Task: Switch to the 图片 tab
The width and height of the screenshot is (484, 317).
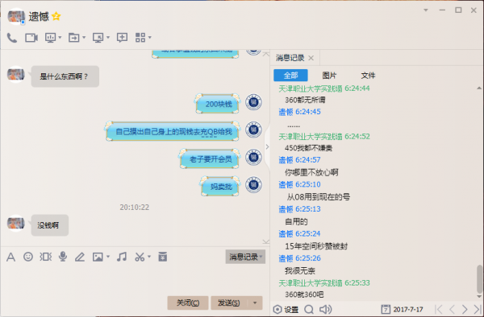Action: (329, 76)
